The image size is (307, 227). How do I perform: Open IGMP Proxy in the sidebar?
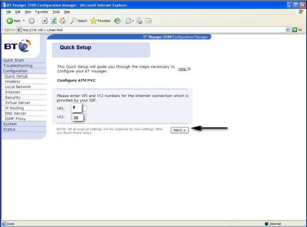pyautogui.click(x=15, y=119)
